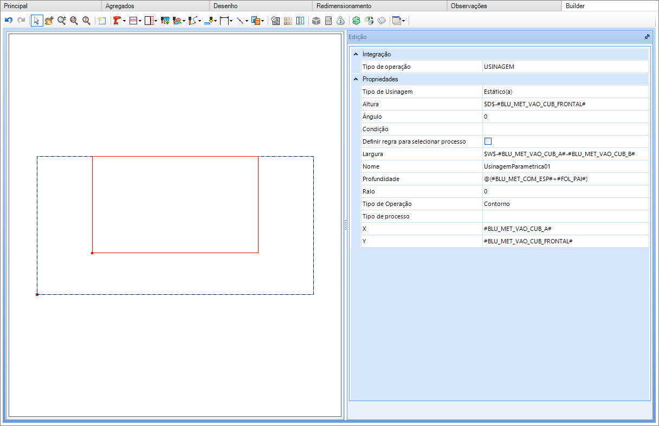Open the groove tool dropdown arrow
The image size is (659, 426).
[x=140, y=21]
